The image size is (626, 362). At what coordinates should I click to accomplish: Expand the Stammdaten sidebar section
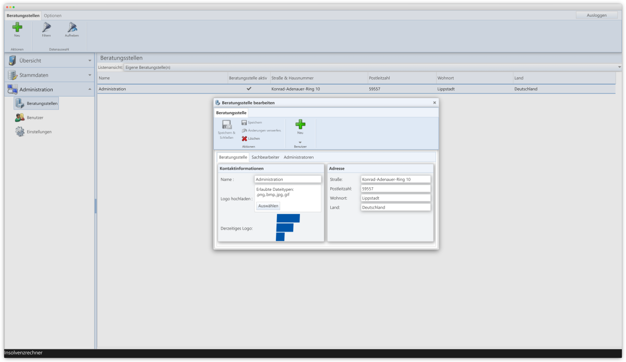(x=49, y=75)
